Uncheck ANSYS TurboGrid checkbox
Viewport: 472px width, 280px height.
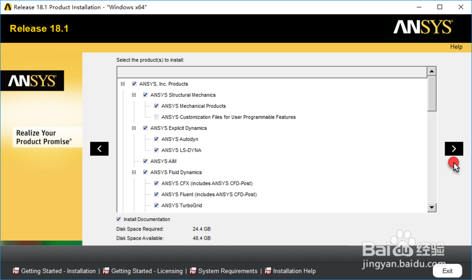click(x=156, y=205)
